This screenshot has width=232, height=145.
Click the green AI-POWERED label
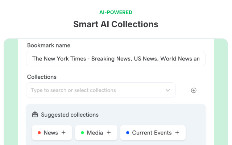pos(116,12)
